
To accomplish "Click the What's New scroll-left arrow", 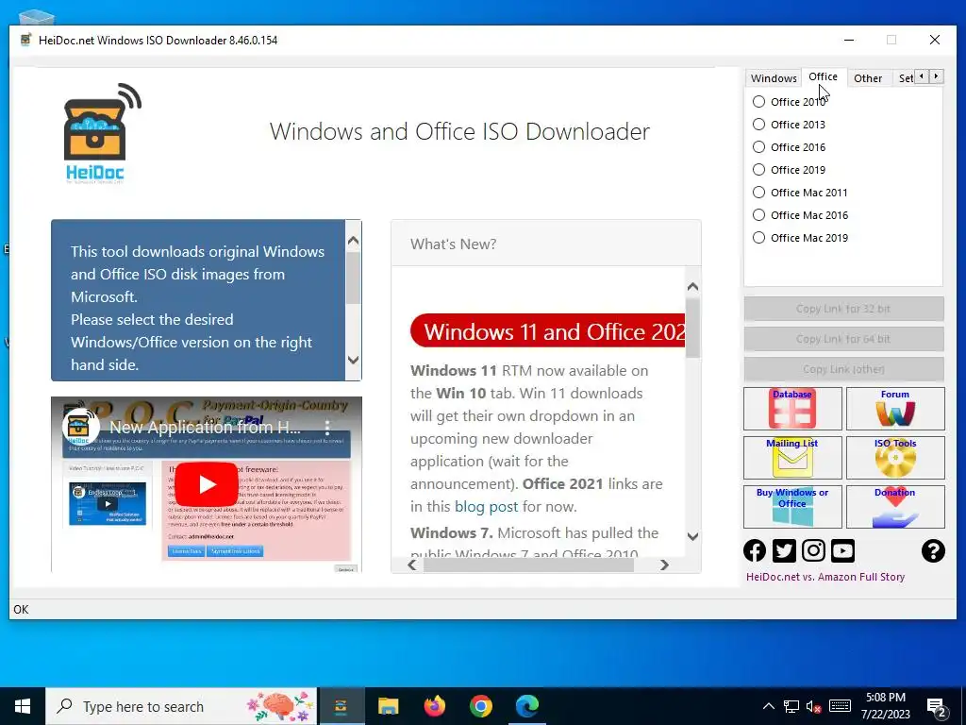I will pyautogui.click(x=412, y=565).
